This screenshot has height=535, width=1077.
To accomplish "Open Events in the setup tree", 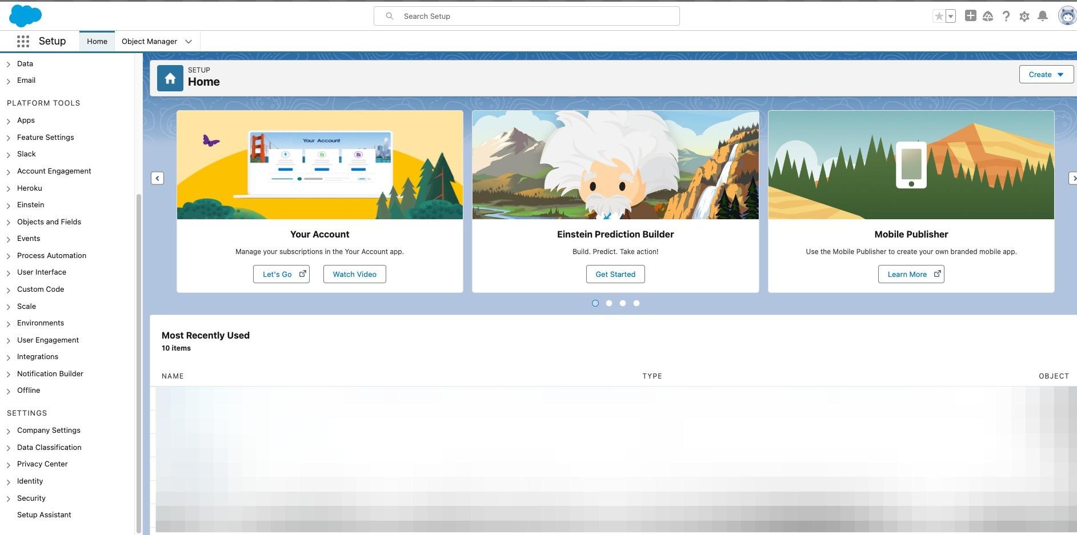I will click(29, 238).
